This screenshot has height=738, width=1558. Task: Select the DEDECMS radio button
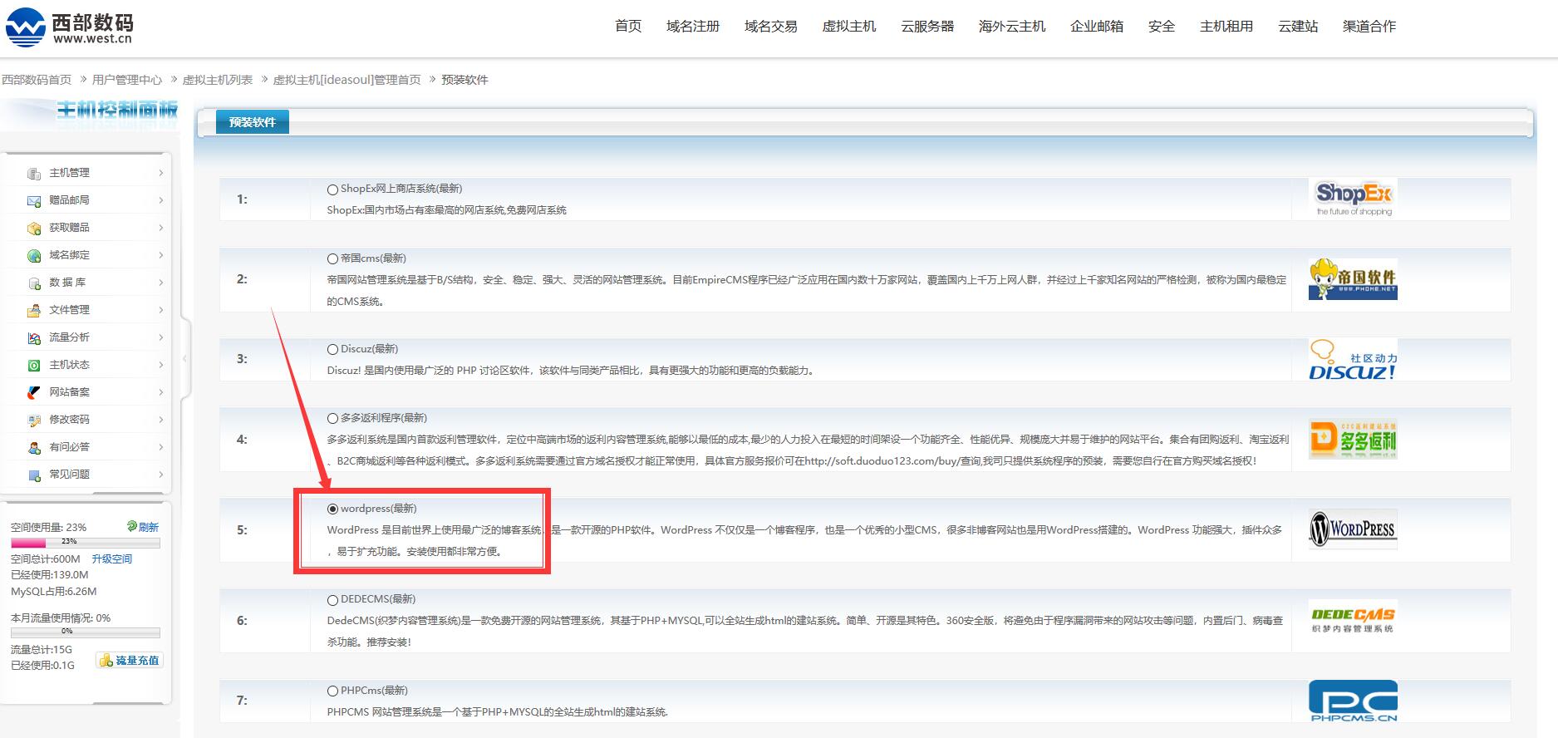click(x=332, y=600)
